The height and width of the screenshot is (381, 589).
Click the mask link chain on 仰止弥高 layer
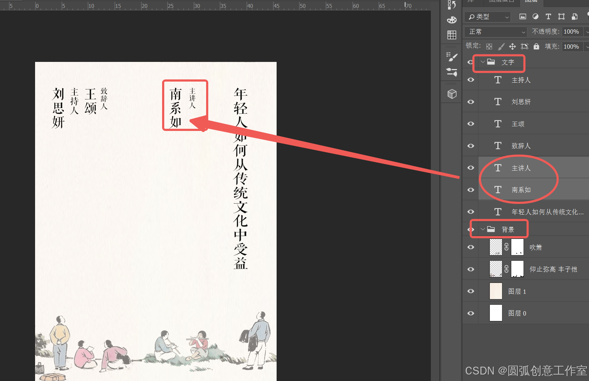click(506, 269)
